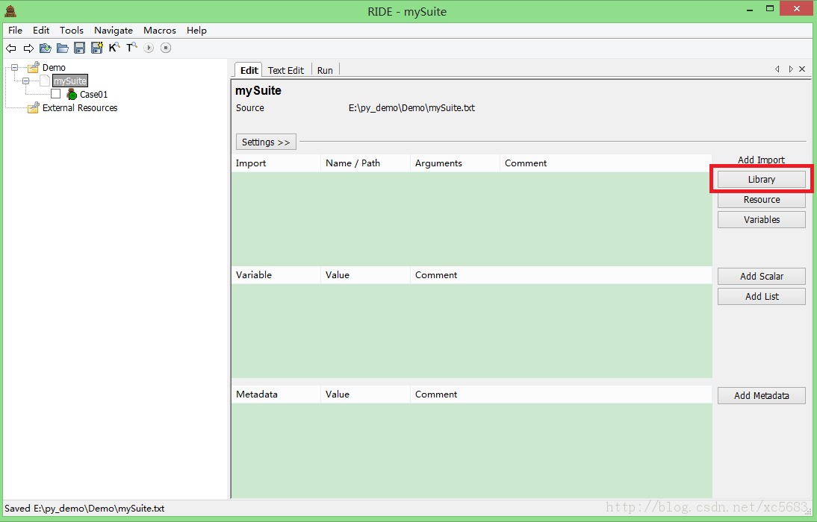Switch to the Text Edit tab

(x=286, y=70)
